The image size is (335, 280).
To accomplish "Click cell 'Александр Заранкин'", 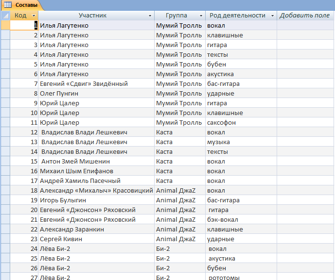I will point(96,229).
